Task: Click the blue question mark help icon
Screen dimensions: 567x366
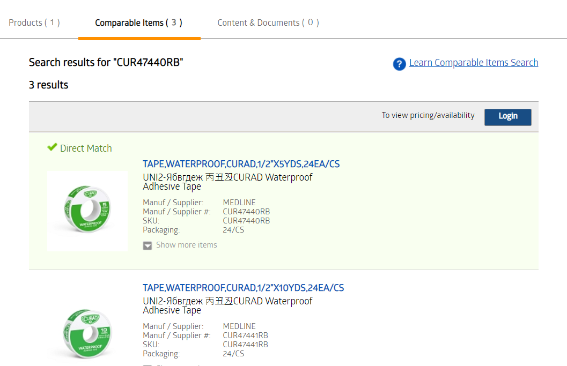Action: (x=399, y=64)
